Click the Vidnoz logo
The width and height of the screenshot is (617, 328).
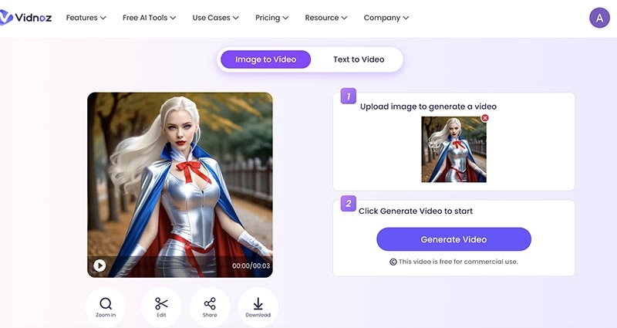tap(26, 17)
